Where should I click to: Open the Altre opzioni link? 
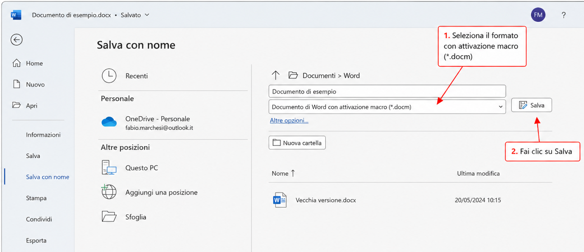click(289, 120)
